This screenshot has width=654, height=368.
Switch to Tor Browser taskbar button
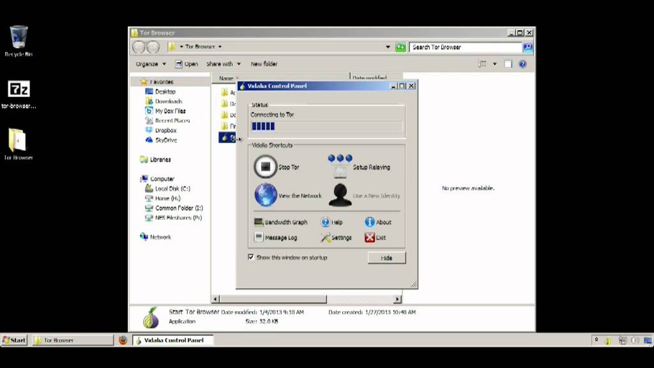point(73,340)
